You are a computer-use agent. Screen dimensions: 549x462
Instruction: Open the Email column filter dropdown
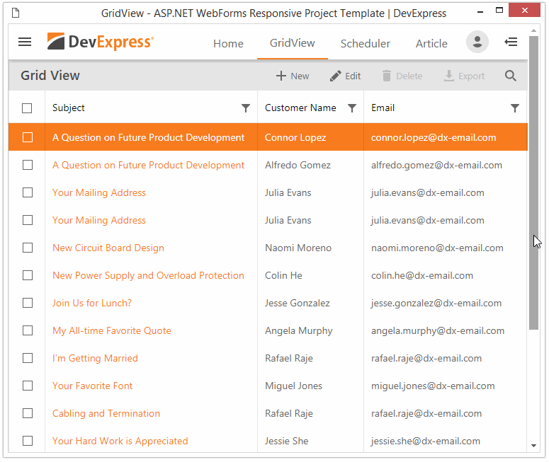click(x=515, y=108)
